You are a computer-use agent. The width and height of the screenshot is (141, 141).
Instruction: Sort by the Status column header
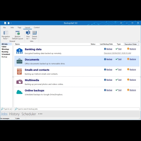pyautogui.click(x=93, y=44)
